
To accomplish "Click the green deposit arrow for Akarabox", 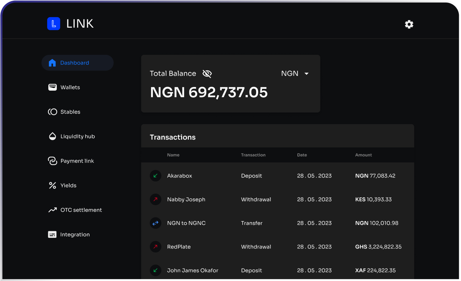I will pyautogui.click(x=155, y=176).
